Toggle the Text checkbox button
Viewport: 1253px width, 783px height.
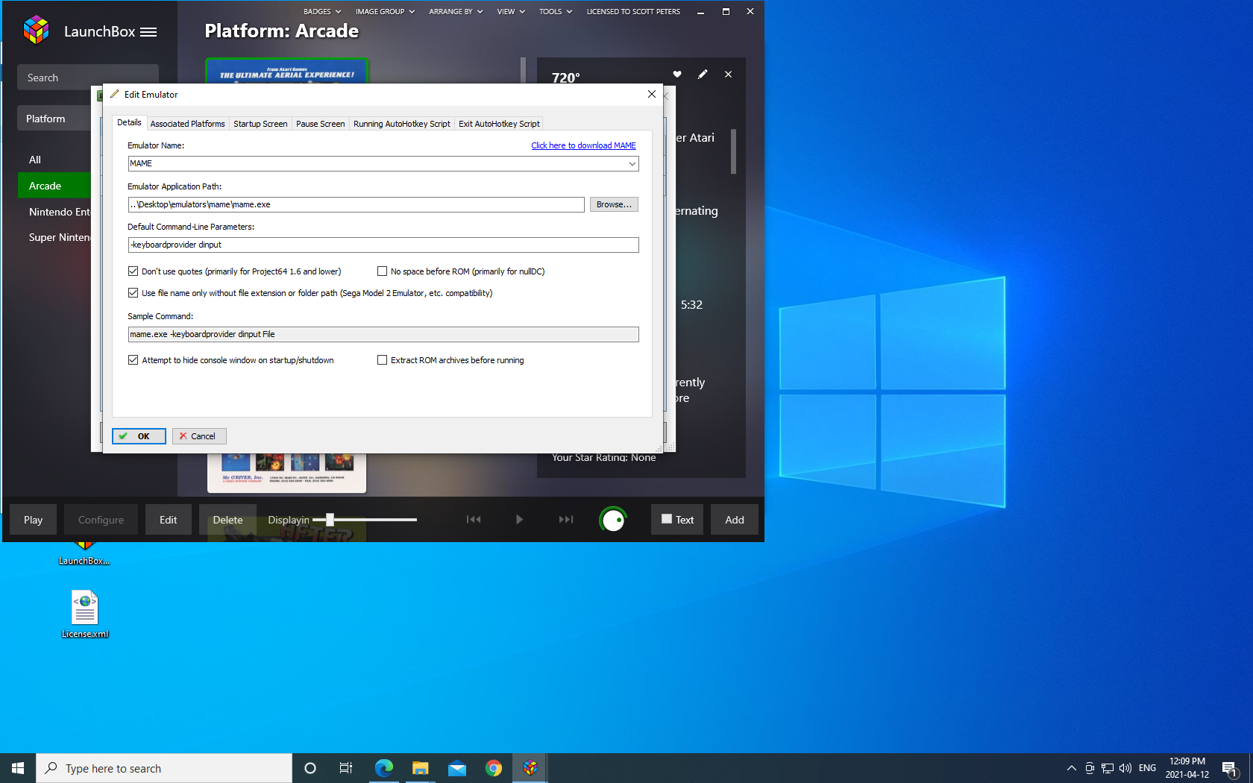[x=677, y=520]
